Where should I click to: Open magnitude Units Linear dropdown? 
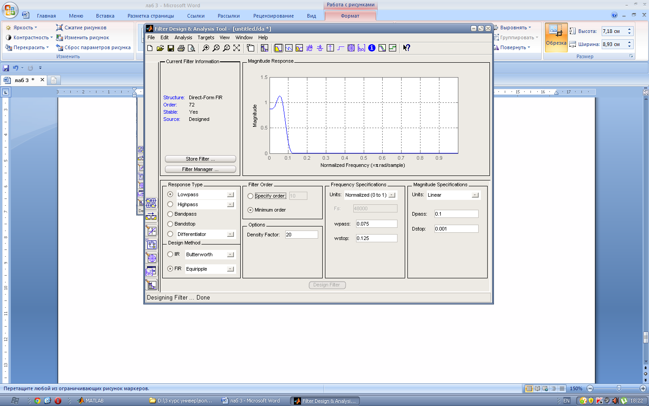coord(475,195)
